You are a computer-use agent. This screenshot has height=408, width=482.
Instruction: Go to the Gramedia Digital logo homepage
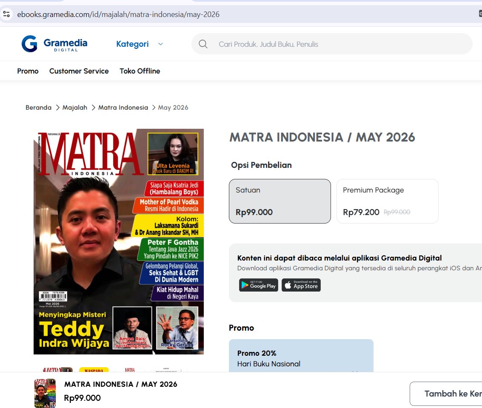pyautogui.click(x=54, y=44)
